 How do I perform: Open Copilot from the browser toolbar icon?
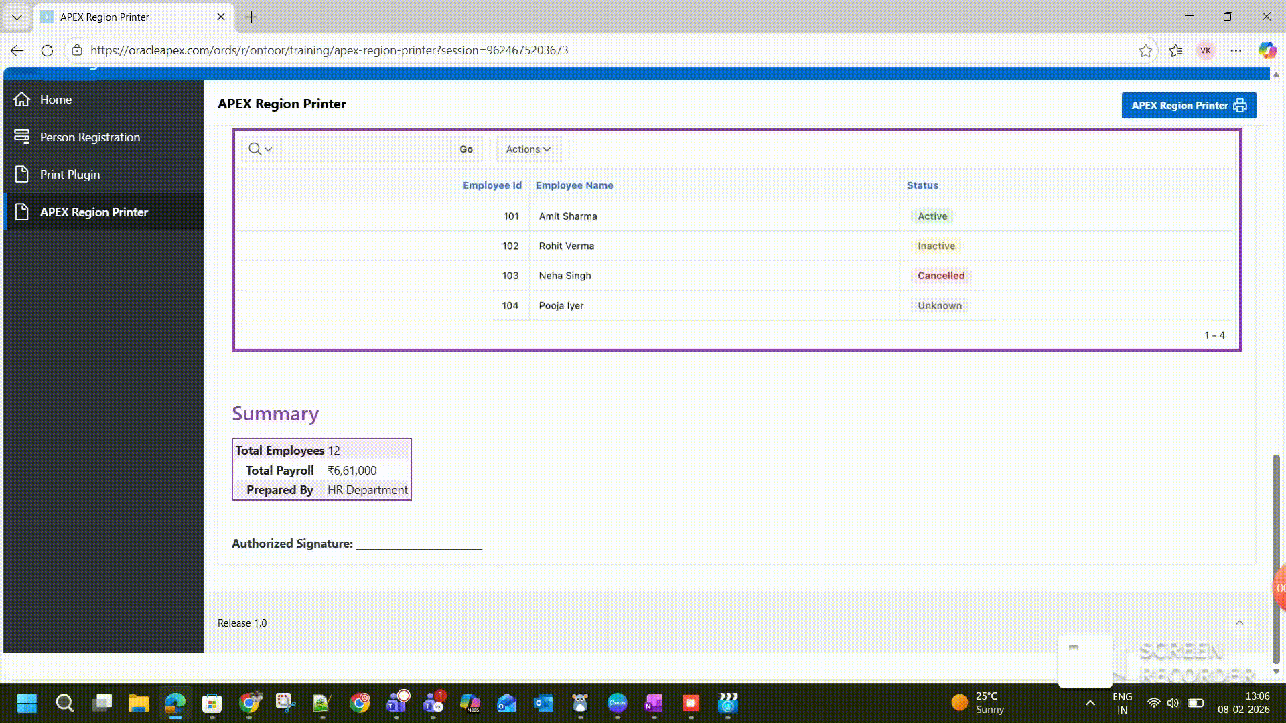coord(1267,50)
